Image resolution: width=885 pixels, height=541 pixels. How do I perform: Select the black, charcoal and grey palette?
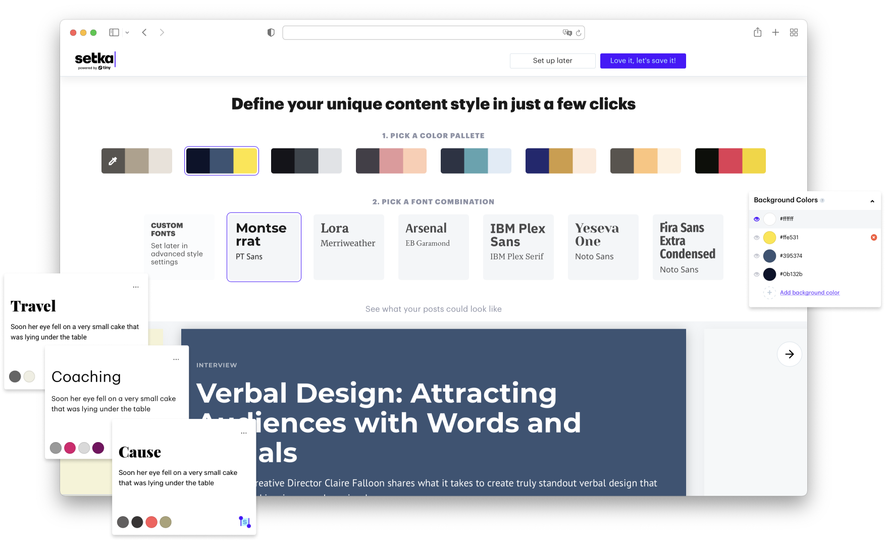[x=306, y=161]
